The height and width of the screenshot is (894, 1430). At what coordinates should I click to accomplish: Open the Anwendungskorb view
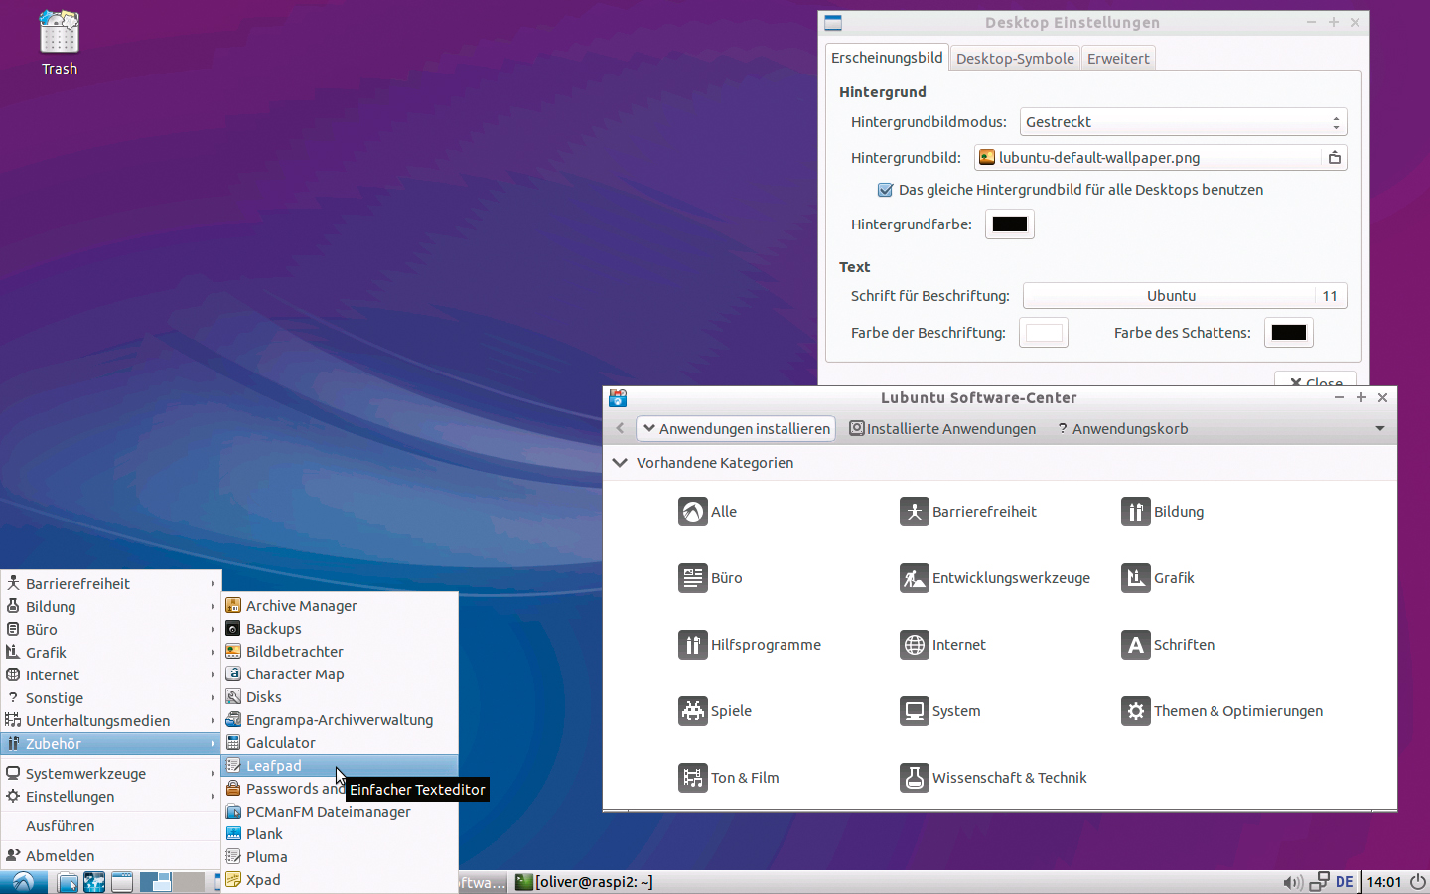[1122, 429]
